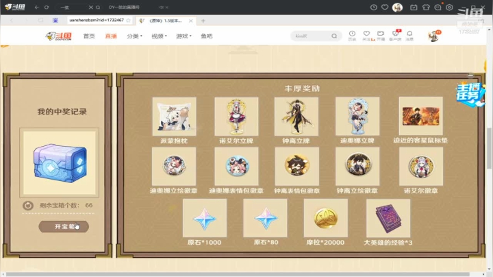The width and height of the screenshot is (493, 277).
Task: Click the back arrow in the Douyu client title bar
Action: pos(37,7)
